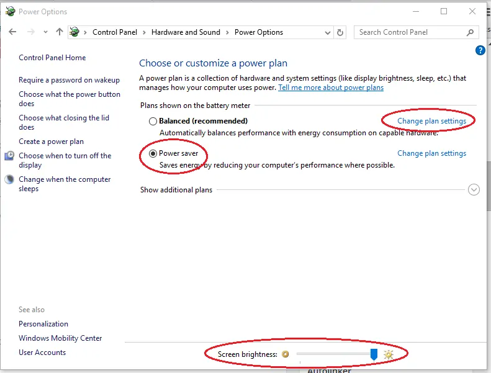Screen dimensions: 491x373
Task: Click the Power Options address bar icon
Action: tap(74, 32)
